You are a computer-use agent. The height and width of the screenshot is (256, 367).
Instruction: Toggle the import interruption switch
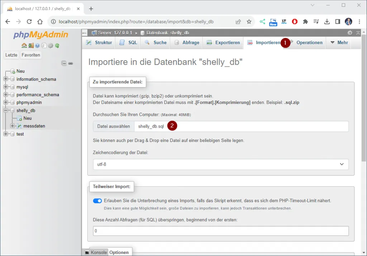click(x=97, y=201)
